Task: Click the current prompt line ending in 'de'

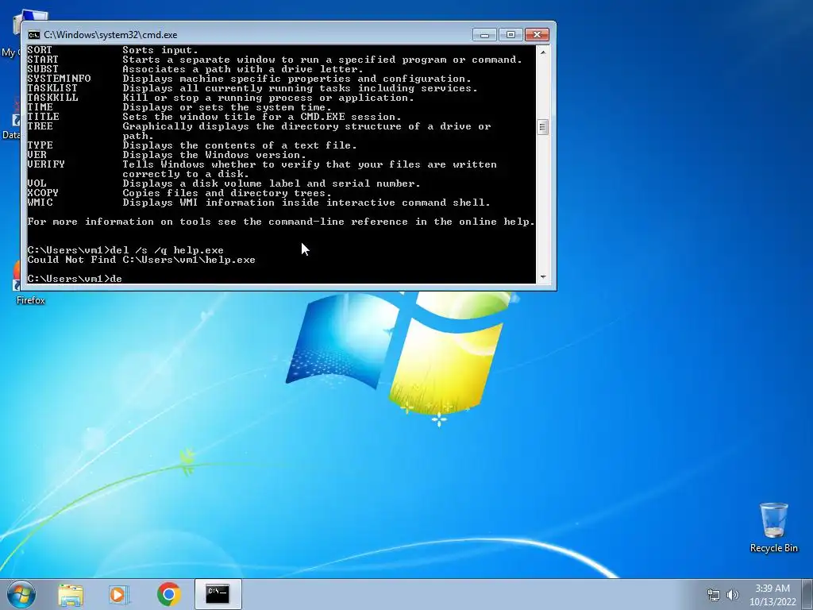Action: coord(75,279)
